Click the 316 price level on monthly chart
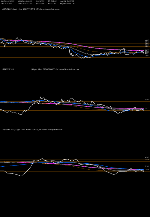This screenshot has width=150, height=217. pyautogui.click(x=147, y=166)
